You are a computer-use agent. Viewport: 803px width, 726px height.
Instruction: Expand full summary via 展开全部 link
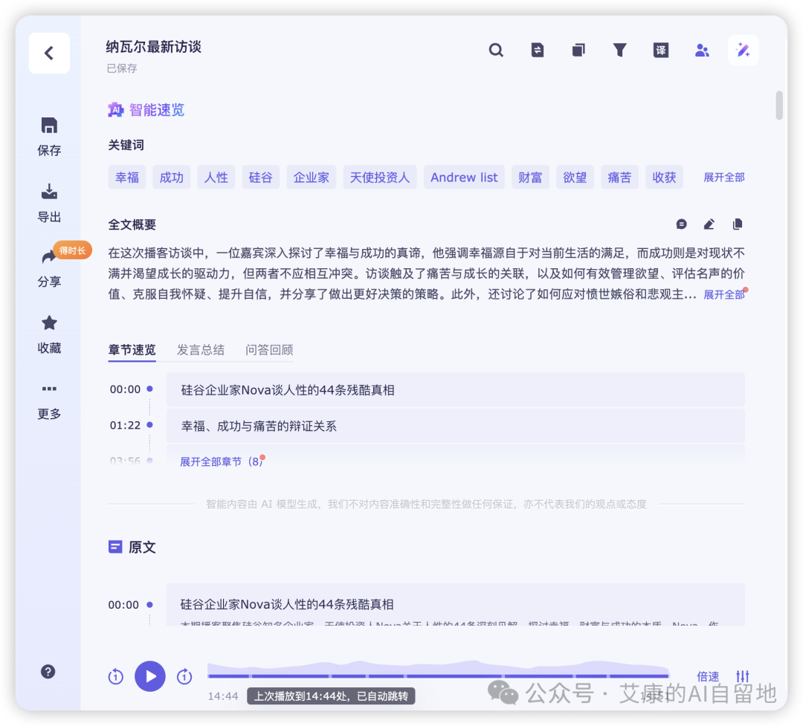point(724,294)
